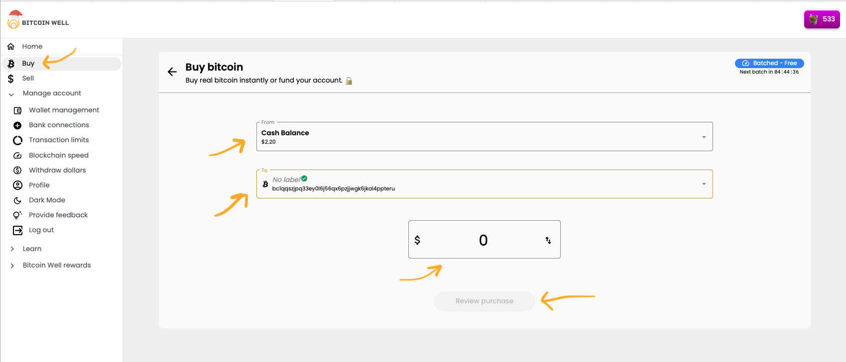This screenshot has width=846, height=362.
Task: Open the rewards points badge showing 533
Action: point(822,19)
